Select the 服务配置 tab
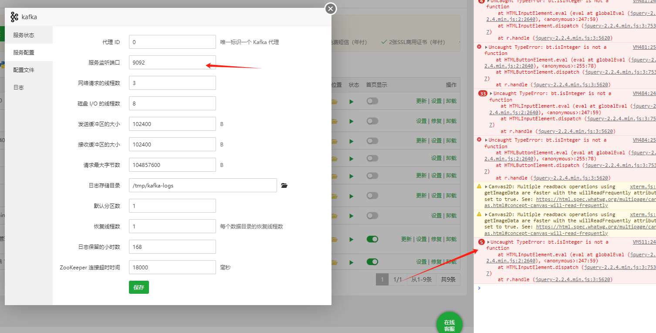The height and width of the screenshot is (333, 656). click(x=29, y=52)
